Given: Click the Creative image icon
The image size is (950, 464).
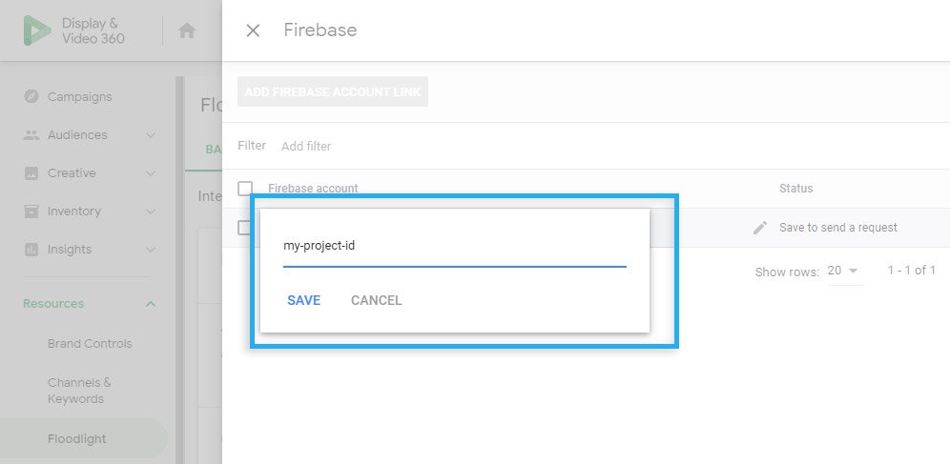Looking at the screenshot, I should (x=31, y=173).
